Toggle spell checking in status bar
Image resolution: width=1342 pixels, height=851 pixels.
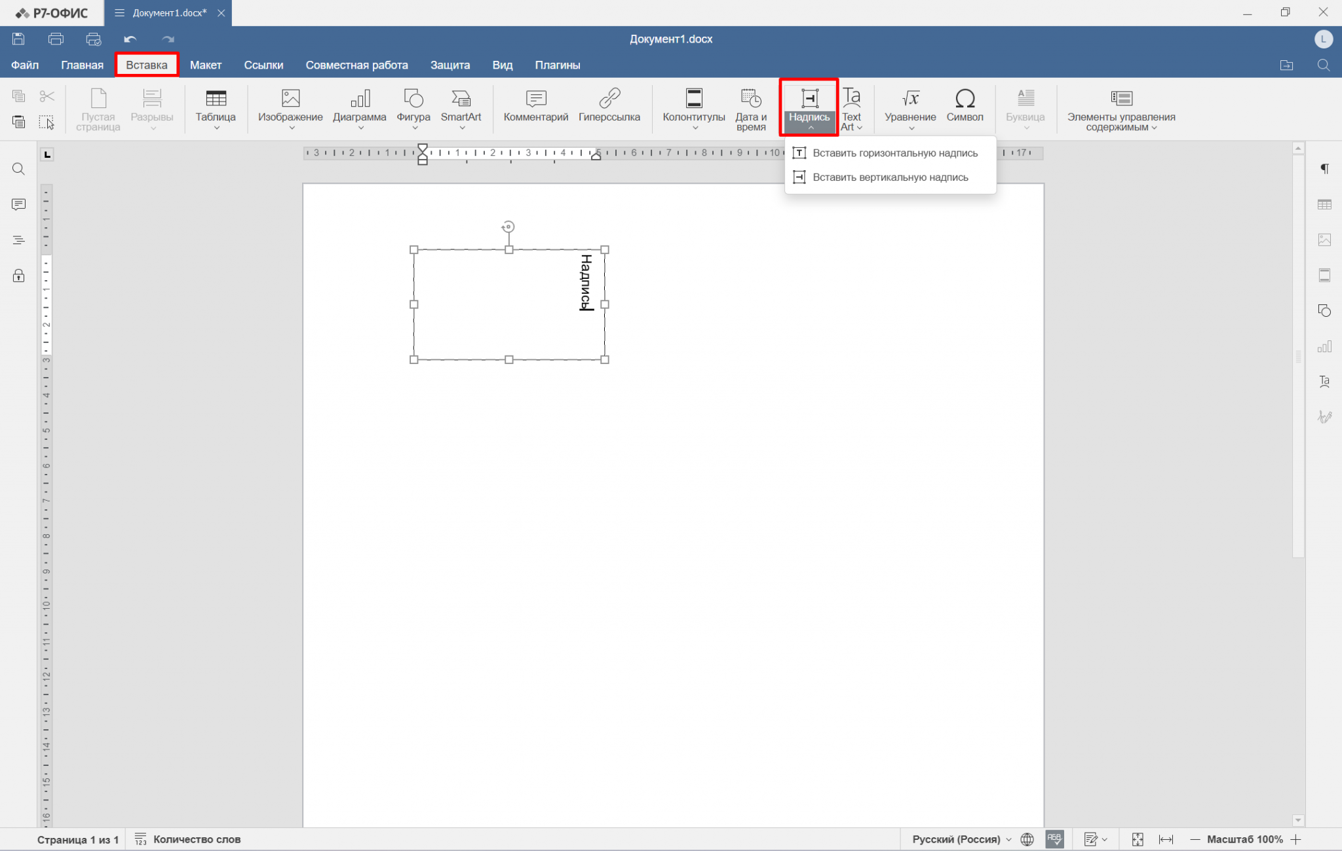tap(1054, 839)
